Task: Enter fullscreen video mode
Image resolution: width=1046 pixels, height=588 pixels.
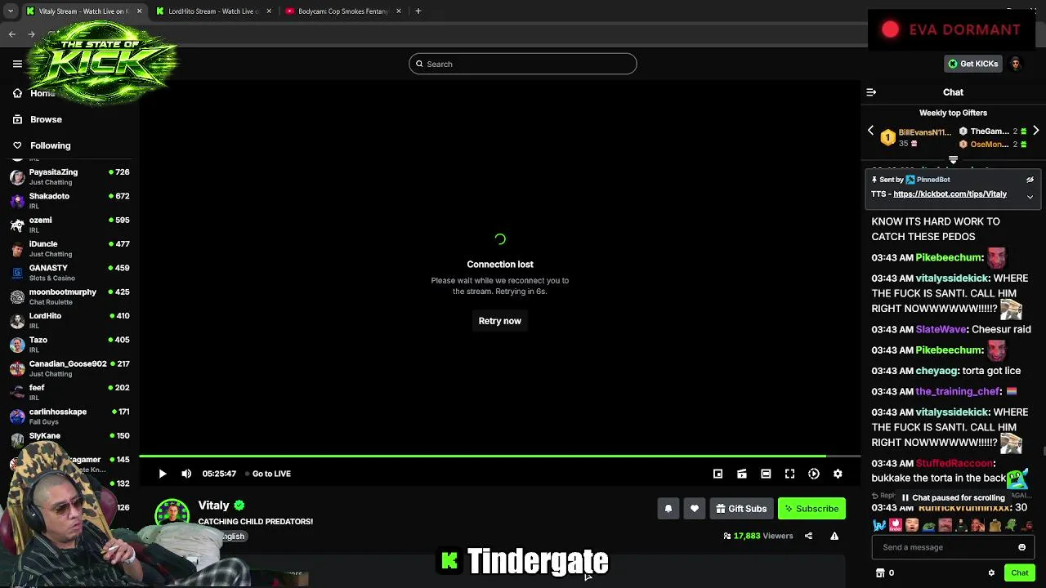Action: [x=789, y=474]
